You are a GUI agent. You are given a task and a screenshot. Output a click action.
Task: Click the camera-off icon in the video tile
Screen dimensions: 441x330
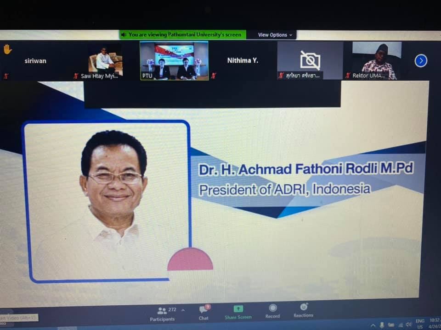[310, 60]
